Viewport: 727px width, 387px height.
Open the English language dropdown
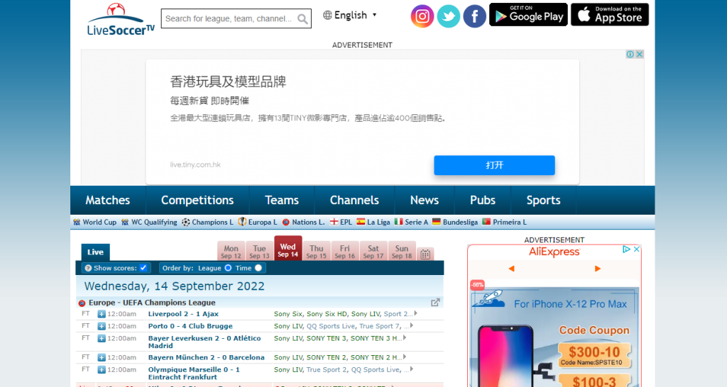click(351, 16)
